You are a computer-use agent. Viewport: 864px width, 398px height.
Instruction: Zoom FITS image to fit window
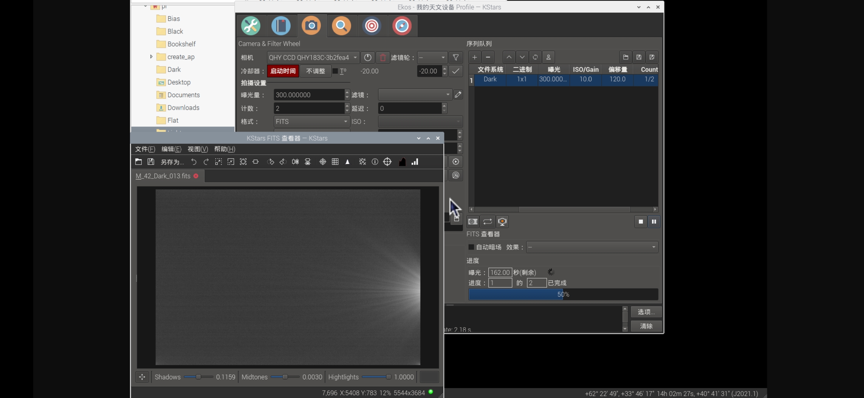click(243, 162)
